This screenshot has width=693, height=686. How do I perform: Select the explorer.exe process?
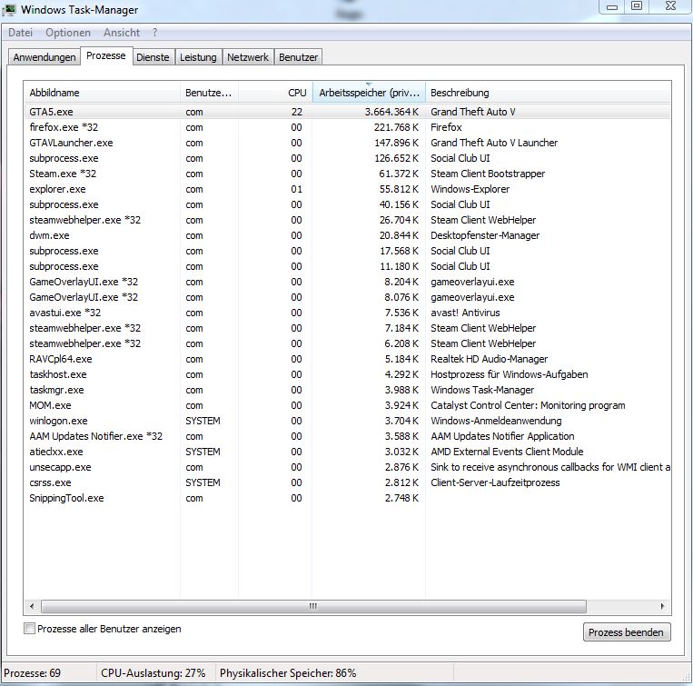[x=347, y=189]
